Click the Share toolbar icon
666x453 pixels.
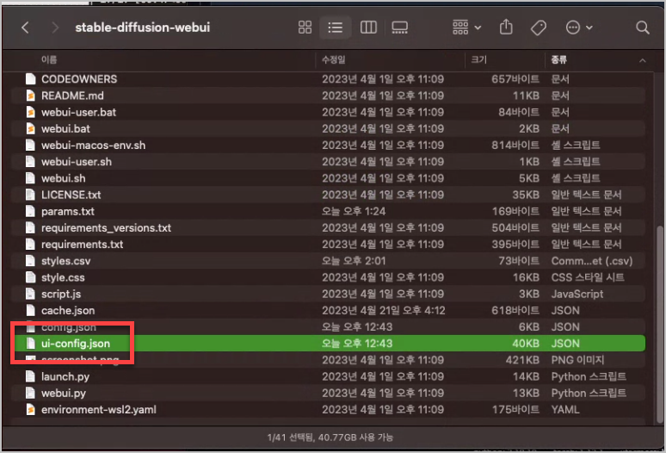(506, 28)
